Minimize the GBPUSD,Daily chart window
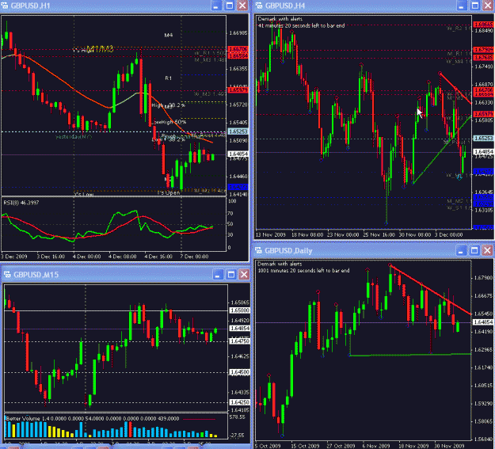Viewport: 495px width, 449px height. (461, 251)
